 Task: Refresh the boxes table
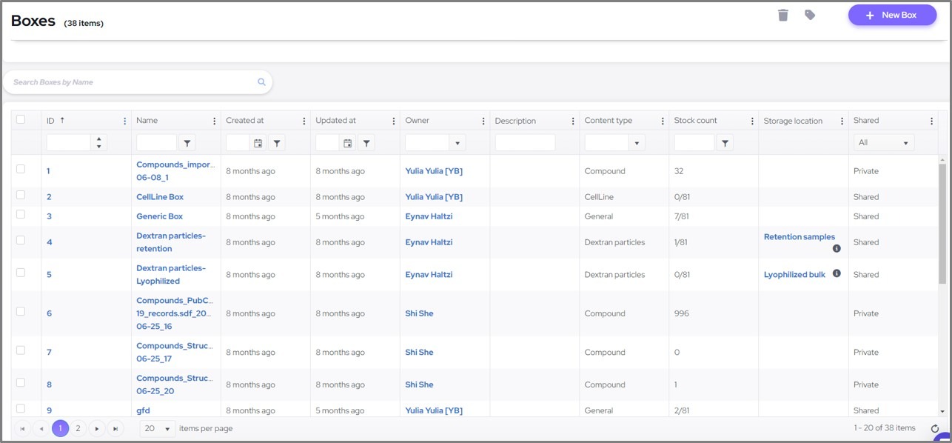pyautogui.click(x=934, y=429)
